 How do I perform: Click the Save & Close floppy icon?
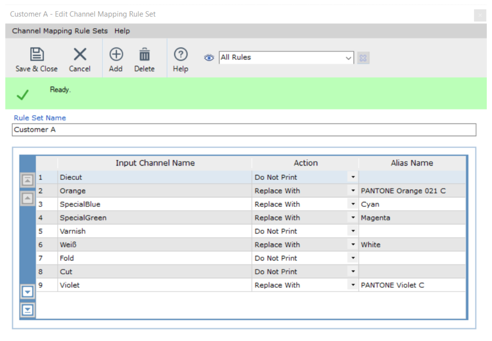37,55
